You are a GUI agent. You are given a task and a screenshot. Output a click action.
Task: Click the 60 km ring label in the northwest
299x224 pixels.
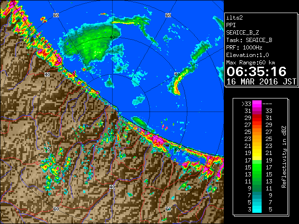(56, 15)
